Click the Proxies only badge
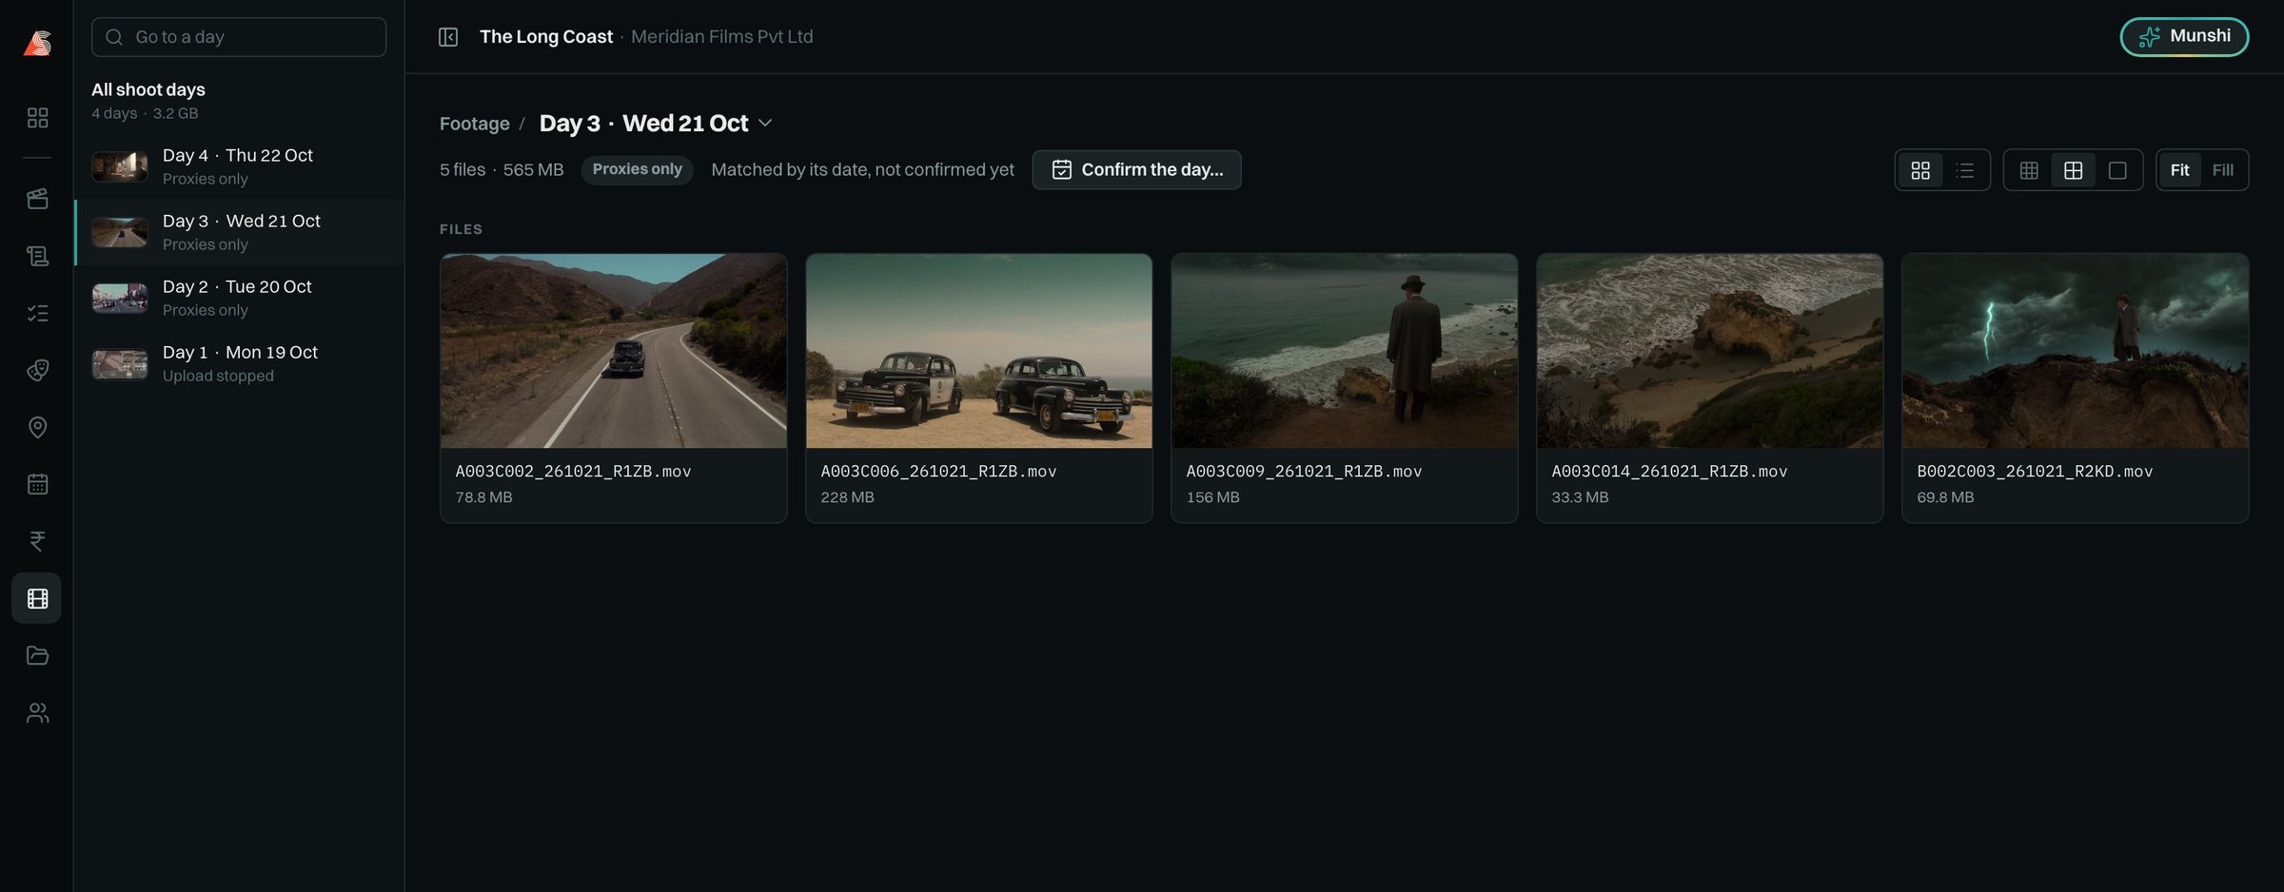This screenshot has height=892, width=2284. click(637, 169)
